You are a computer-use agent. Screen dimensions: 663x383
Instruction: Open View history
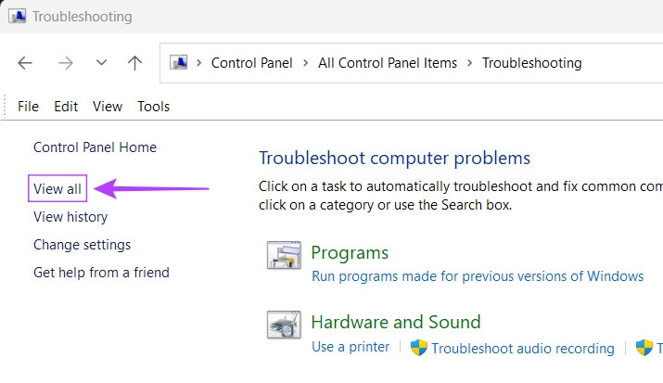coord(70,217)
